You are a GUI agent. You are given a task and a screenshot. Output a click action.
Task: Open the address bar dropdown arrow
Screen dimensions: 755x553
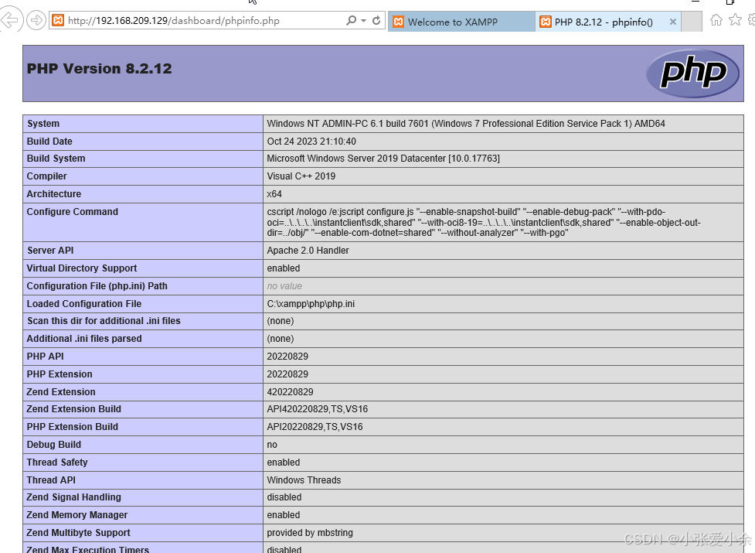[x=363, y=21]
